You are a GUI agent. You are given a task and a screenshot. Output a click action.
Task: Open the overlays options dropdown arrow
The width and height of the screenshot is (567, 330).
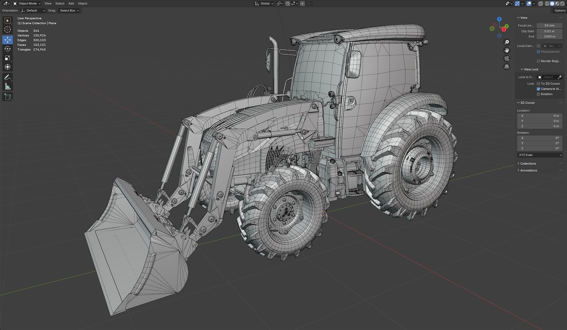[x=533, y=3]
